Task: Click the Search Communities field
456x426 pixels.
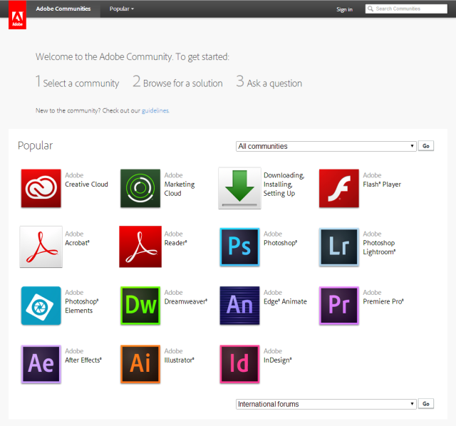Action: coord(406,9)
